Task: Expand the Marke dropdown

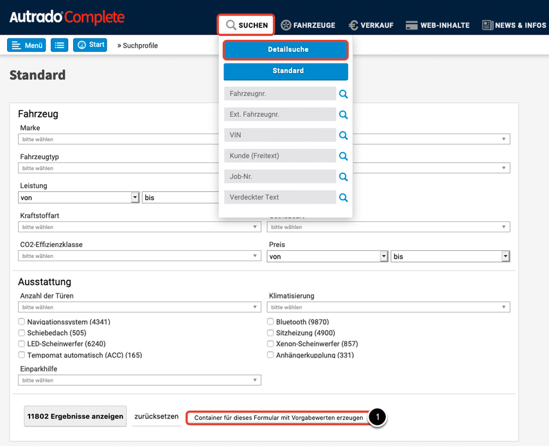Action: point(119,139)
